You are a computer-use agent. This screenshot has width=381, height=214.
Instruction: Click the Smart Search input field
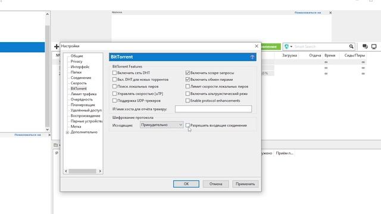(x=321, y=46)
